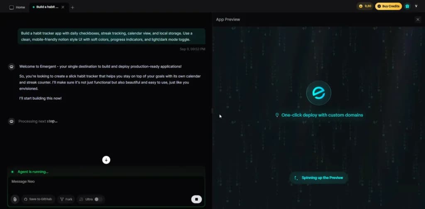
Task: Close the App Preview panel
Action: [x=418, y=19]
